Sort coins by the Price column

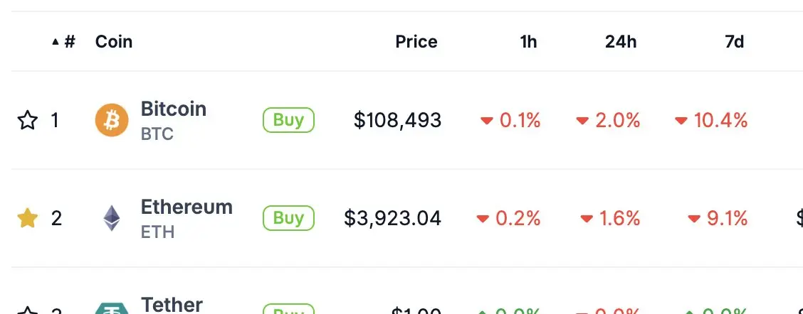(416, 42)
